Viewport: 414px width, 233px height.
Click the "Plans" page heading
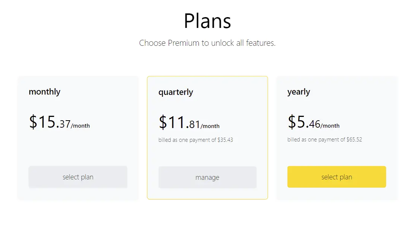coord(207,21)
